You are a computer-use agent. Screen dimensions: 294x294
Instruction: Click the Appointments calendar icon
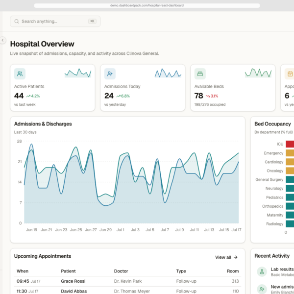click(x=290, y=73)
